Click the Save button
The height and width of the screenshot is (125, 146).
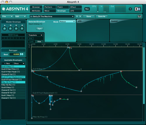point(89,16)
